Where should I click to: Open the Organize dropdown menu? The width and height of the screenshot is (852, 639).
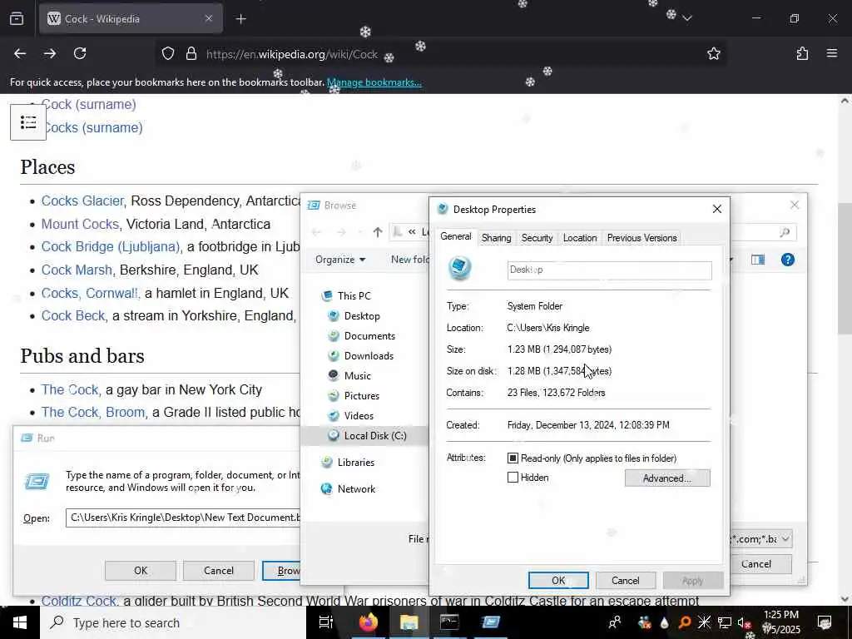tap(340, 260)
